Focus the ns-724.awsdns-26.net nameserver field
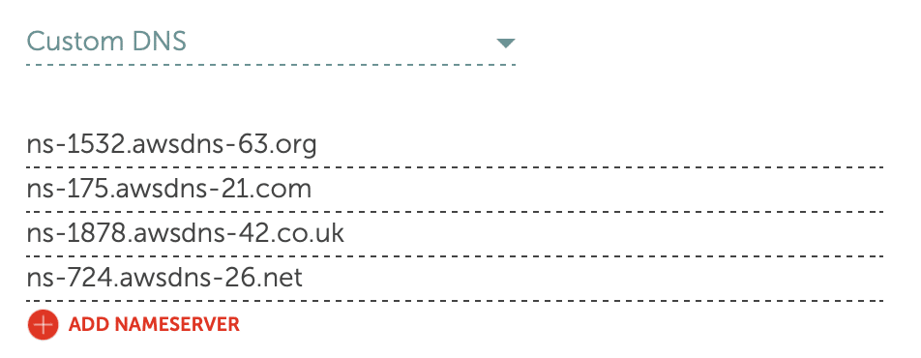The image size is (921, 358). (456, 280)
